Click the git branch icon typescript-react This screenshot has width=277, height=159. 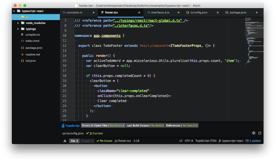click(220, 141)
